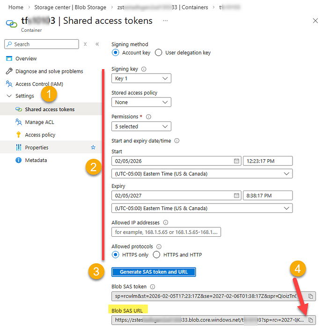Show info tooltip for Permissions
Image resolution: width=323 pixels, height=332 pixels.
click(x=148, y=117)
